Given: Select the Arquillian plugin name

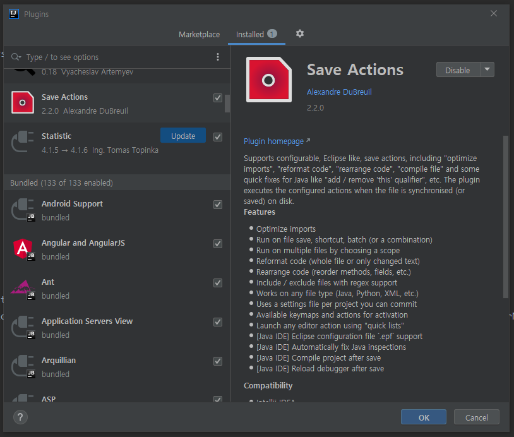Looking at the screenshot, I should click(59, 361).
